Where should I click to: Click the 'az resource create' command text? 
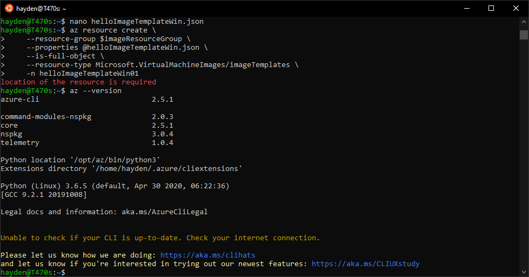coord(108,30)
